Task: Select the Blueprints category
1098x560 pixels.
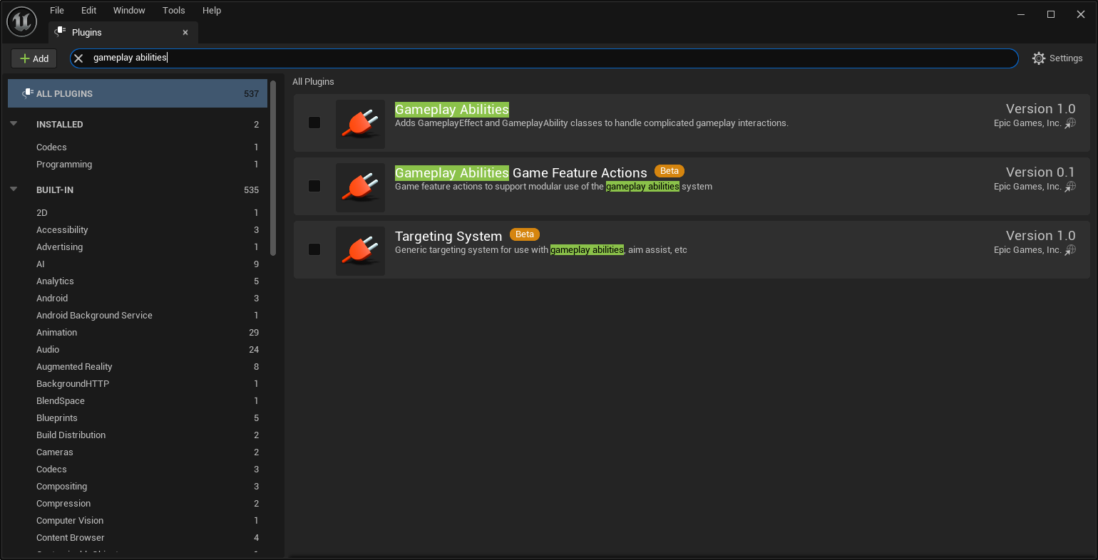Action: pos(138,418)
